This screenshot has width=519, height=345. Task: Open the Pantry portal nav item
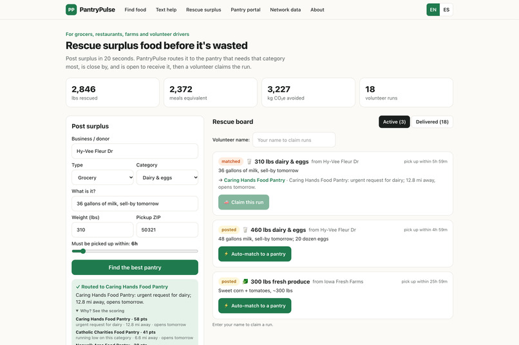click(245, 10)
